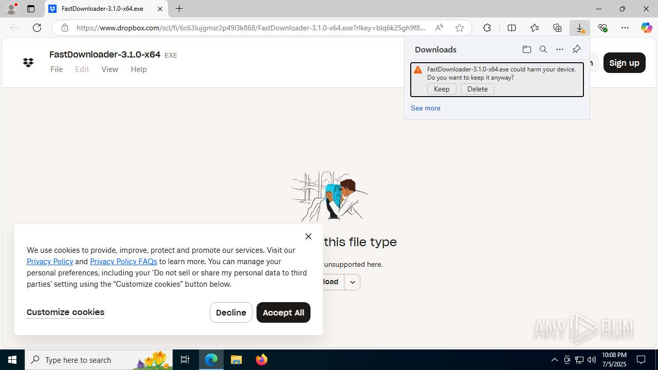
Task: Click Customize cookies
Action: [65, 312]
